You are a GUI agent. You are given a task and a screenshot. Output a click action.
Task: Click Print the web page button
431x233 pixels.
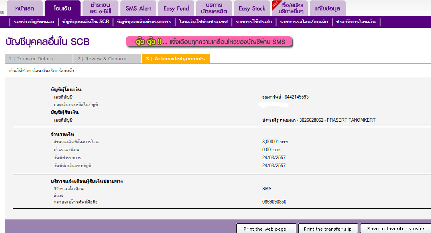tap(266, 229)
